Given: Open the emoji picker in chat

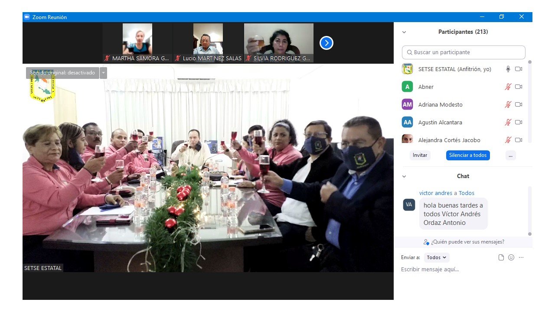Looking at the screenshot, I should tap(511, 257).
